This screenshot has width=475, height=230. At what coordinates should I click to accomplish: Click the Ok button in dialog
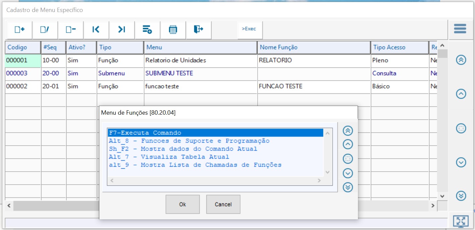(x=183, y=204)
